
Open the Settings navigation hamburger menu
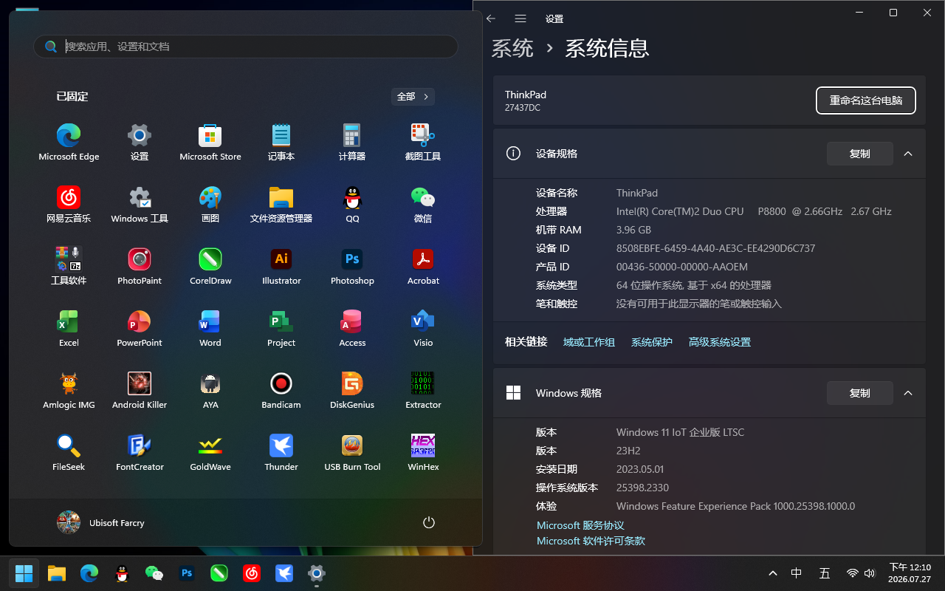[520, 18]
